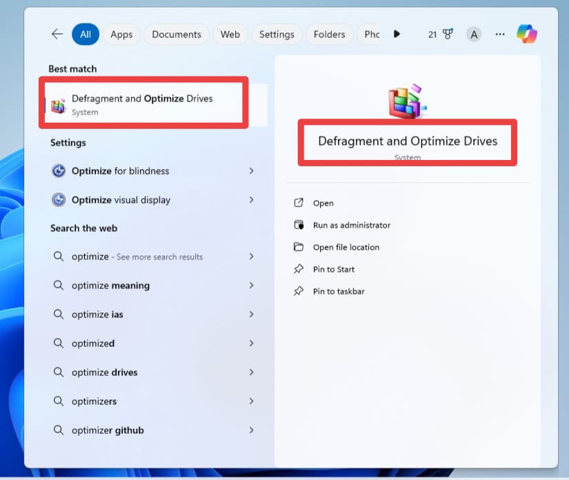Expand the optimize meaning chevron
Viewport: 569px width, 480px height.
252,285
